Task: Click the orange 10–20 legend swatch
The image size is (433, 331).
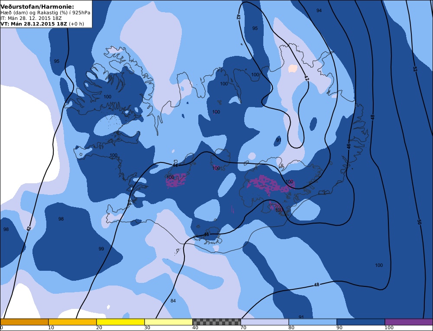Action: point(72,322)
